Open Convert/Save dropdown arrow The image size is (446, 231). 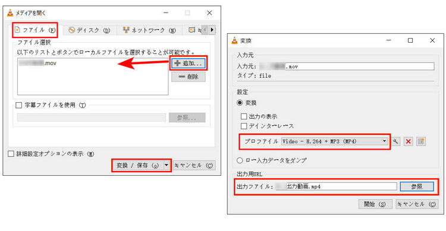pos(167,165)
